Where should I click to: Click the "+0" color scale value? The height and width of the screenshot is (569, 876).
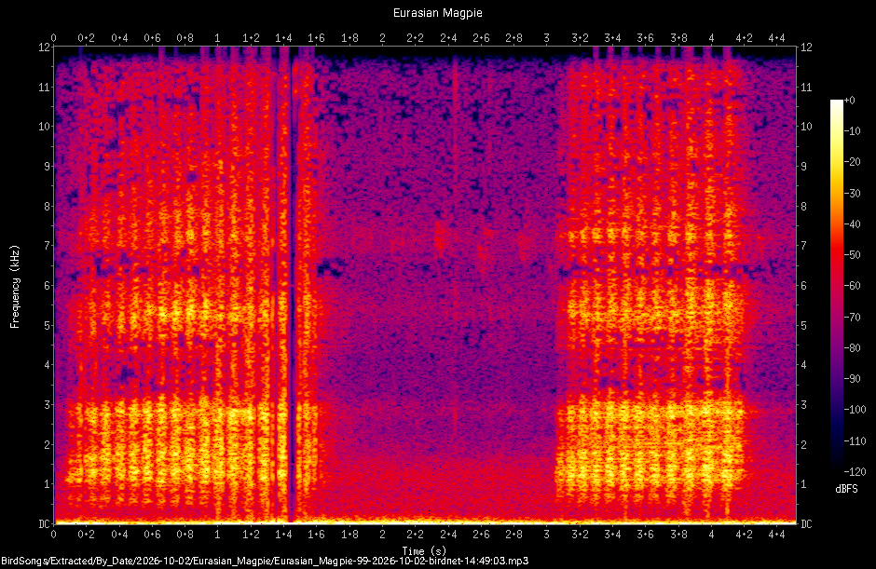click(x=849, y=101)
